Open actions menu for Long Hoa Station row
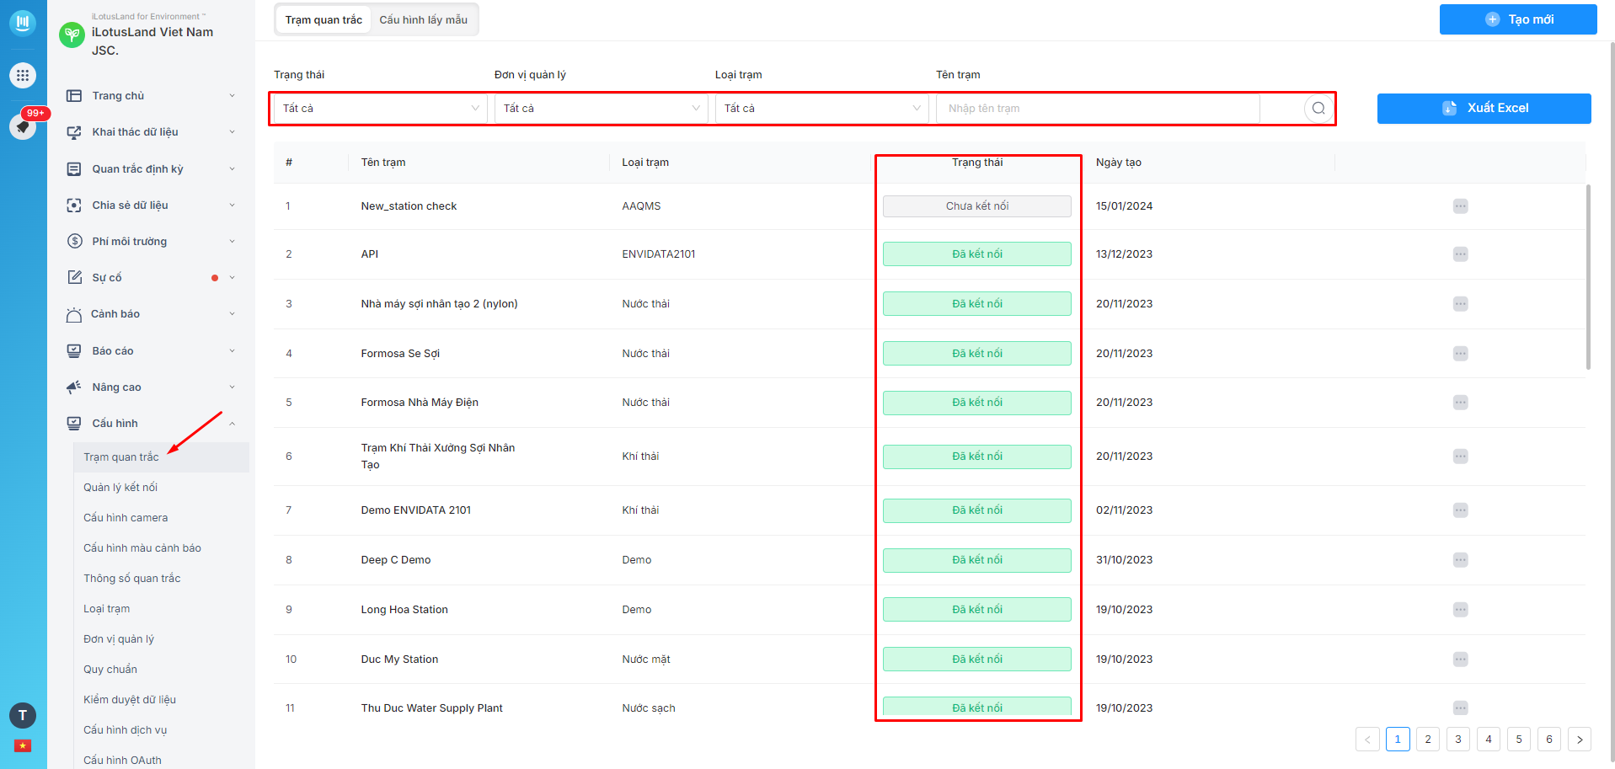 click(x=1460, y=610)
